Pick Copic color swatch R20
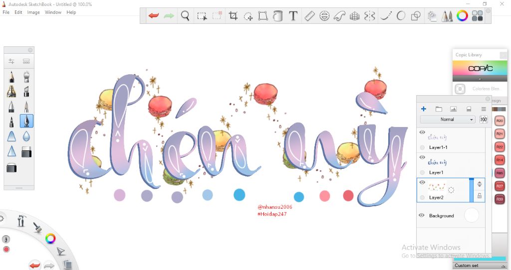This screenshot has height=270, width=511. tap(500, 121)
